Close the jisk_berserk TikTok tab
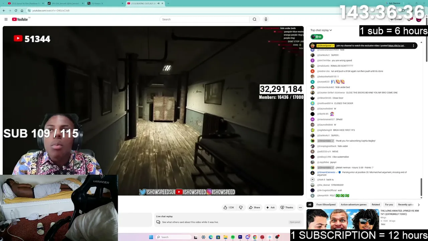Image resolution: width=428 pixels, height=241 pixels. point(83,3)
